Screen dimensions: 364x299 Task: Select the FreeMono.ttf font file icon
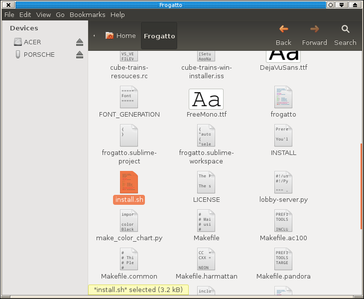[x=206, y=100]
